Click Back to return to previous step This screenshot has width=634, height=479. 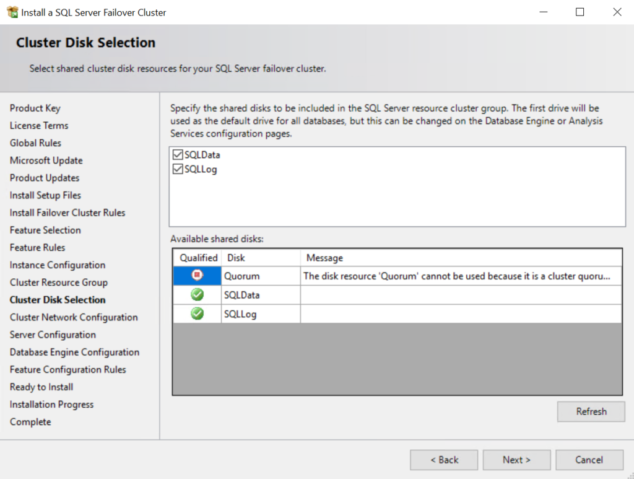(x=444, y=459)
